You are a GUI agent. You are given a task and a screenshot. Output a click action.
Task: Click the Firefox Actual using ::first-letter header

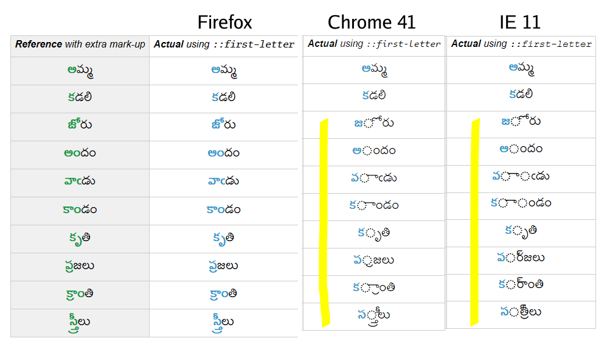coord(224,44)
